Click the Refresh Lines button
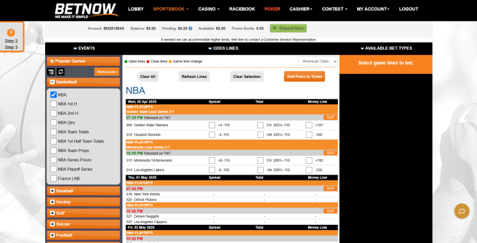The image size is (477, 243). pyautogui.click(x=194, y=77)
